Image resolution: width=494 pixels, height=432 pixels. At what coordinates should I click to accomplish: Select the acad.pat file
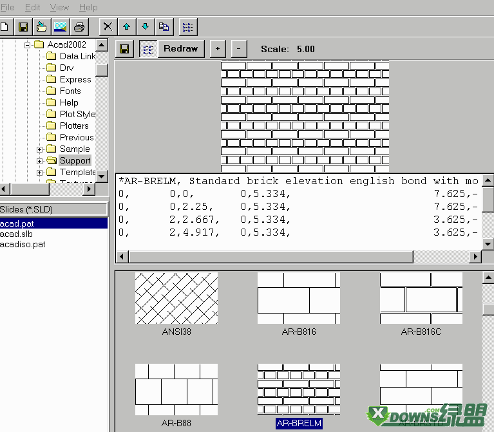click(x=53, y=223)
